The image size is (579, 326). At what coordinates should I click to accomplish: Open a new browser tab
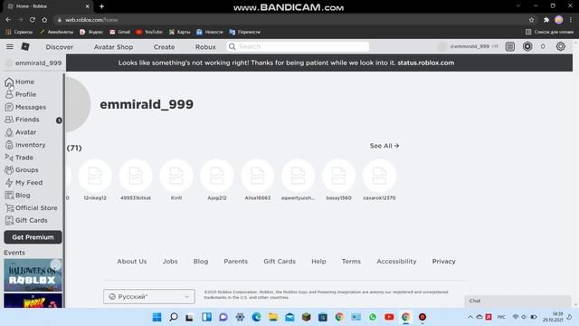click(x=101, y=6)
